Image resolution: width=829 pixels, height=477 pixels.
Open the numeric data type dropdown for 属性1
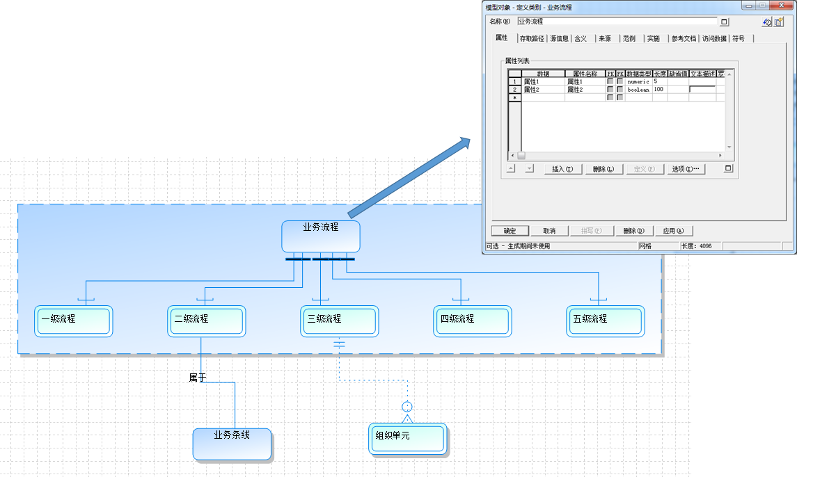click(x=638, y=81)
